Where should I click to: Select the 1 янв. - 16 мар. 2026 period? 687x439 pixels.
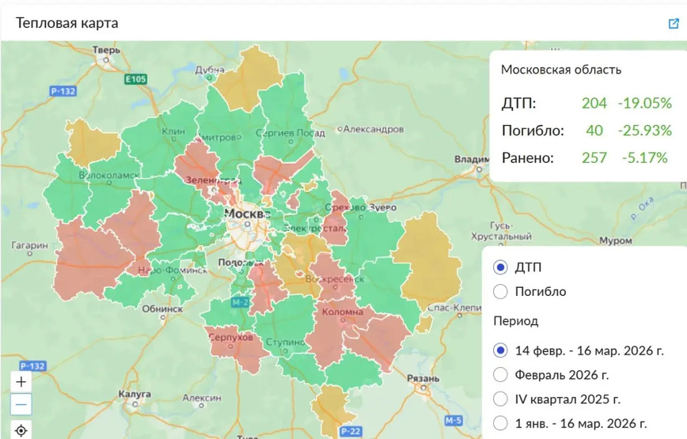coord(500,423)
